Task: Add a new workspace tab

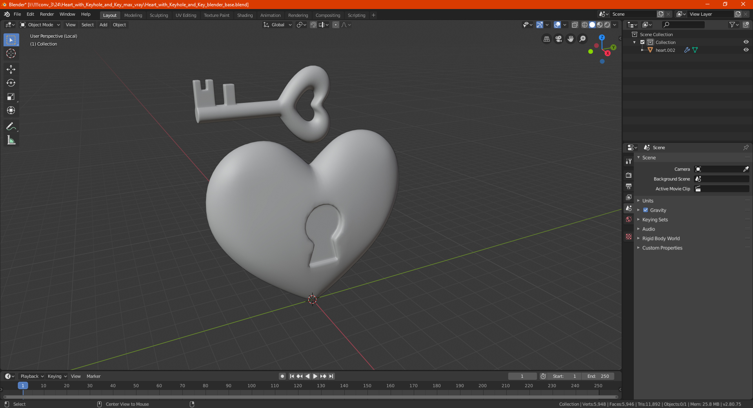Action: pyautogui.click(x=373, y=15)
